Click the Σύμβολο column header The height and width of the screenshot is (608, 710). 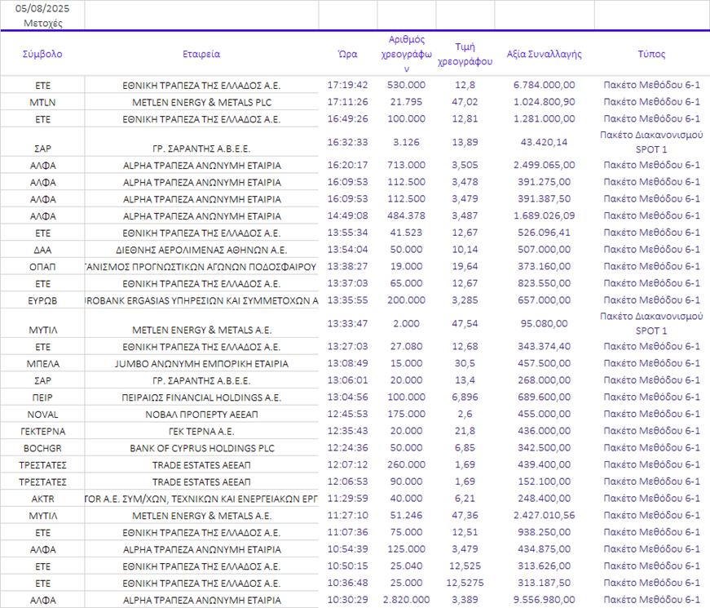(42, 54)
